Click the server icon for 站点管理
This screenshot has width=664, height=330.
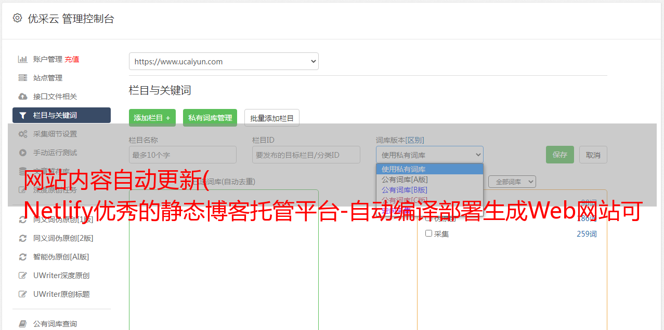coord(22,78)
